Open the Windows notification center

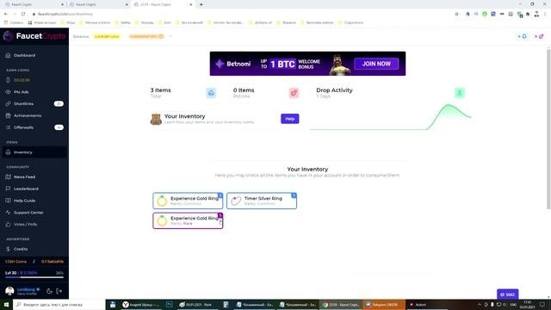pos(542,304)
